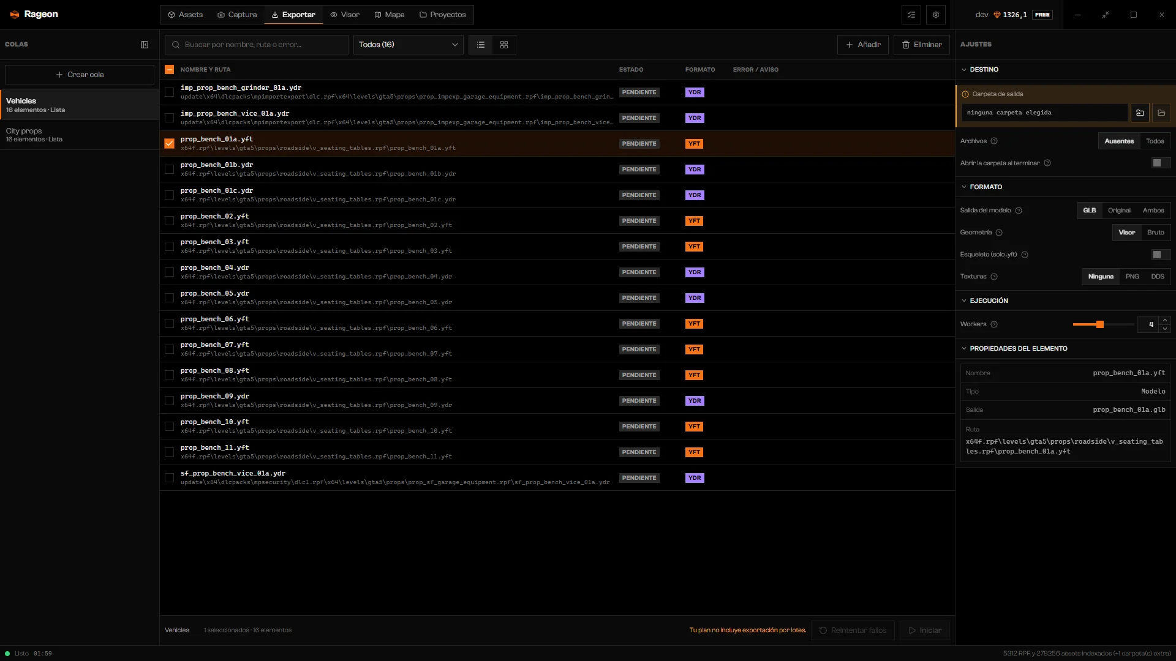Image resolution: width=1176 pixels, height=661 pixels.
Task: Click the browse output folder icon
Action: [x=1140, y=113]
